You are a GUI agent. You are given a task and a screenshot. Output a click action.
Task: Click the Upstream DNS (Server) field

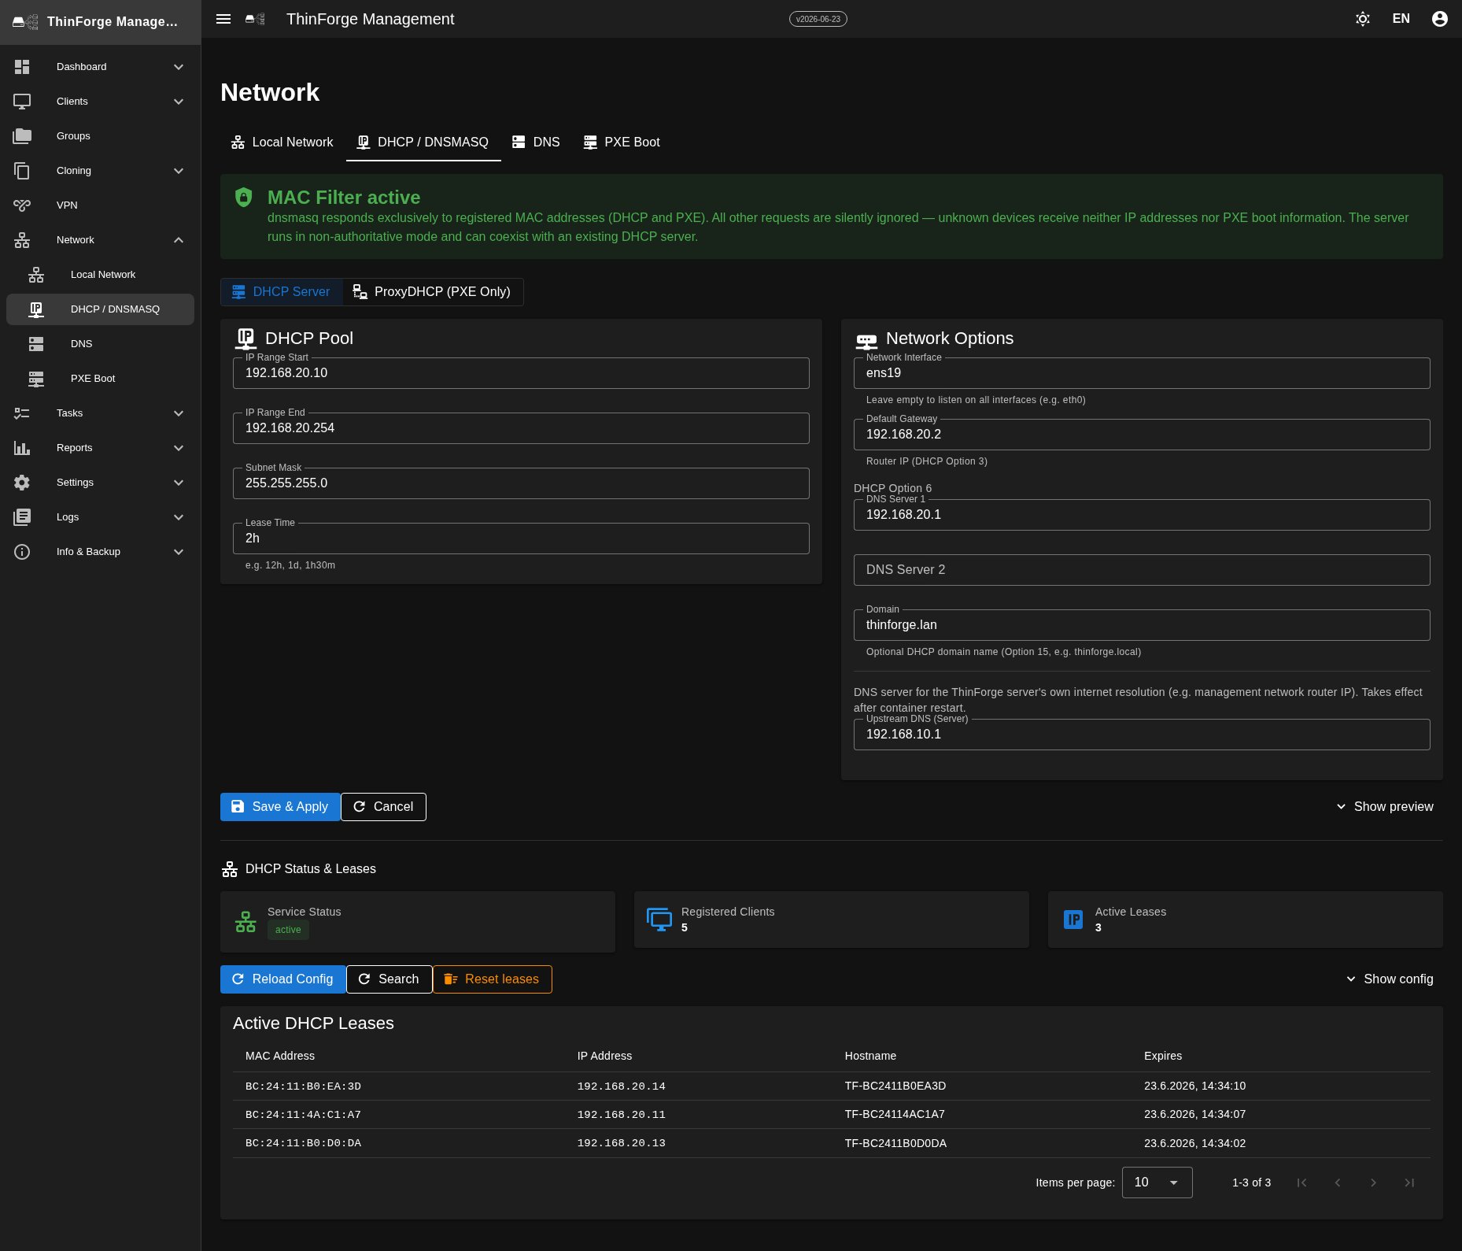1142,735
